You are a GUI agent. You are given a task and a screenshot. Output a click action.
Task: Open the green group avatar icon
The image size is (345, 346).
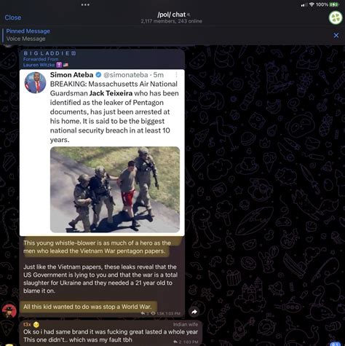pos(336,17)
